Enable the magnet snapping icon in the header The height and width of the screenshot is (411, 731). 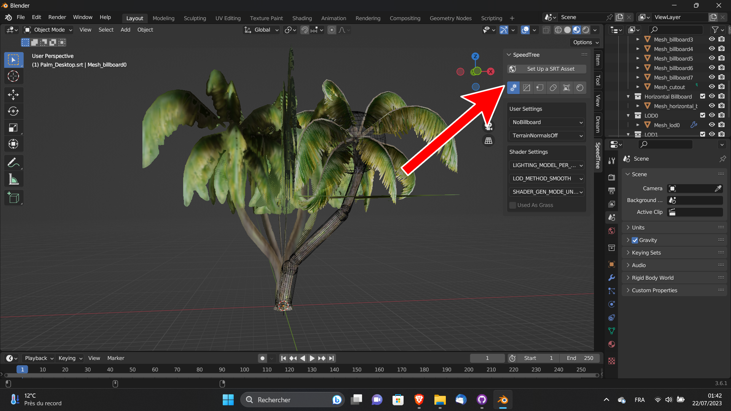pyautogui.click(x=305, y=30)
